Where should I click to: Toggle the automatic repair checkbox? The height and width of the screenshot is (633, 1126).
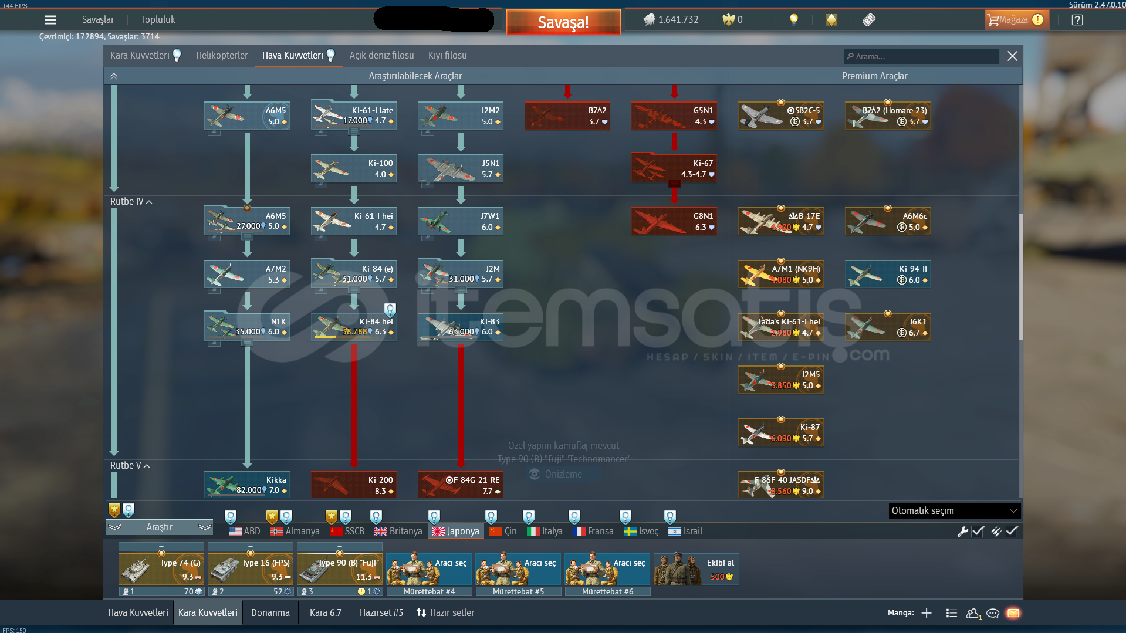(978, 532)
